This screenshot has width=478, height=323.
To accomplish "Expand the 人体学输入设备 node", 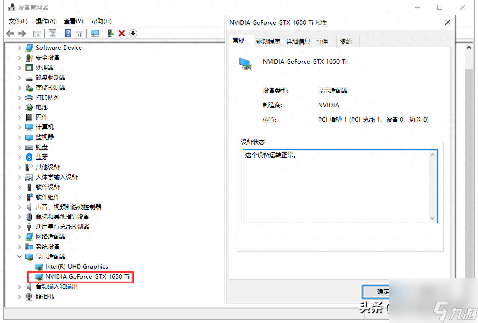I will [x=20, y=177].
